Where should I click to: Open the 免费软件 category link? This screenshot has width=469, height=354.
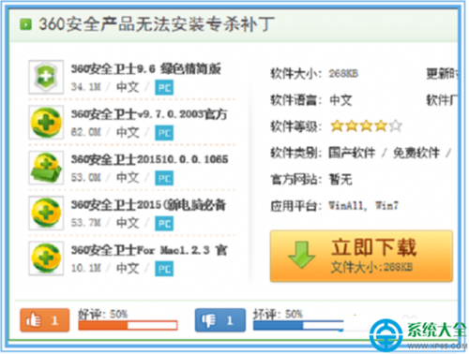[x=416, y=153]
